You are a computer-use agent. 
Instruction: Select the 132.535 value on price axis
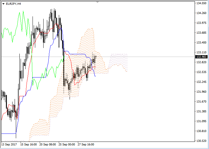201,72
